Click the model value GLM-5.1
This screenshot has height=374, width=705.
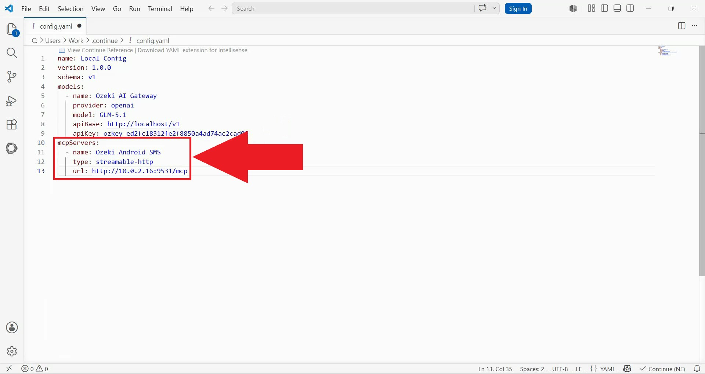pos(113,115)
